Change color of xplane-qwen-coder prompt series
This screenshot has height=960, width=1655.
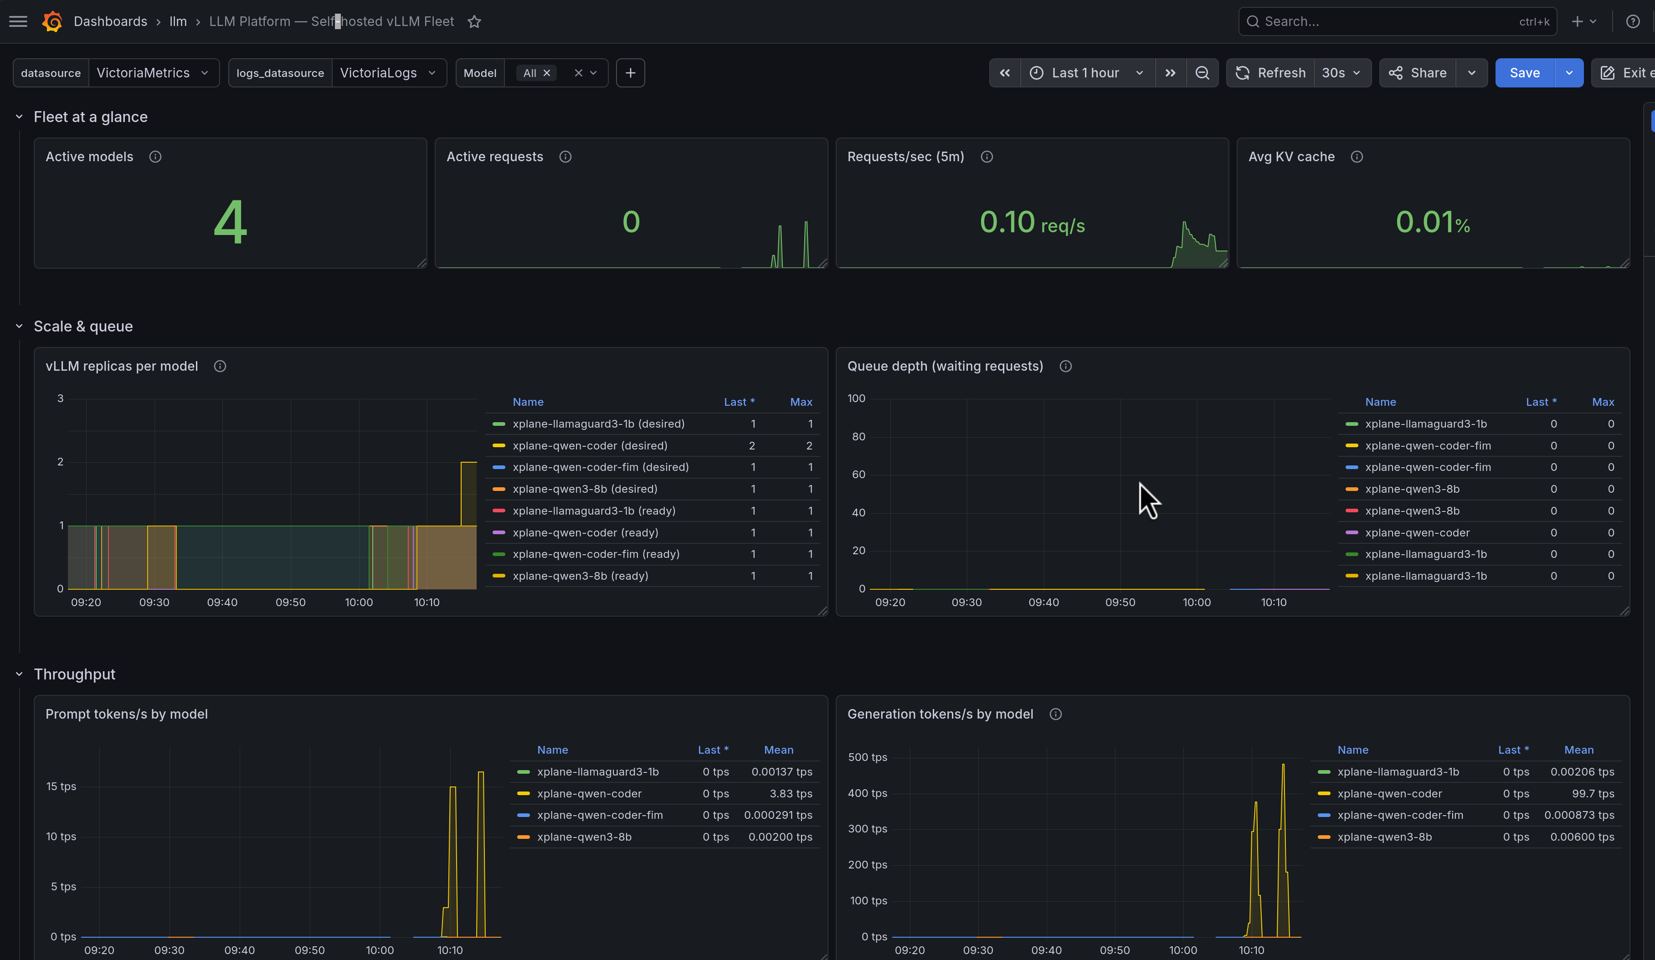click(x=523, y=793)
